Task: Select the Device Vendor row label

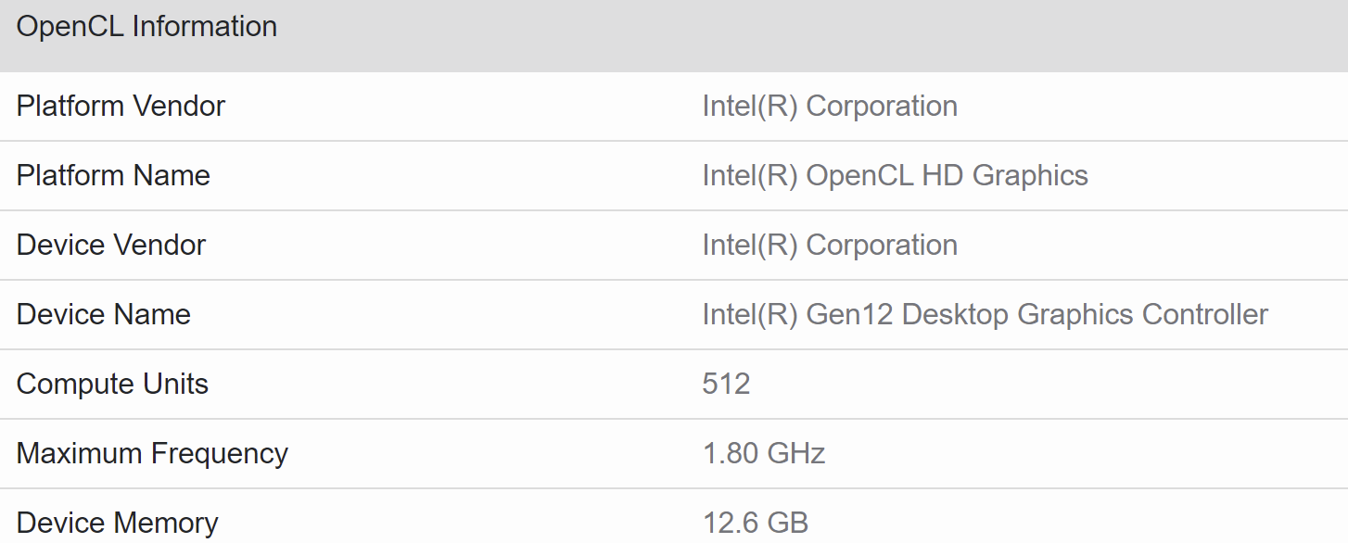Action: point(111,246)
